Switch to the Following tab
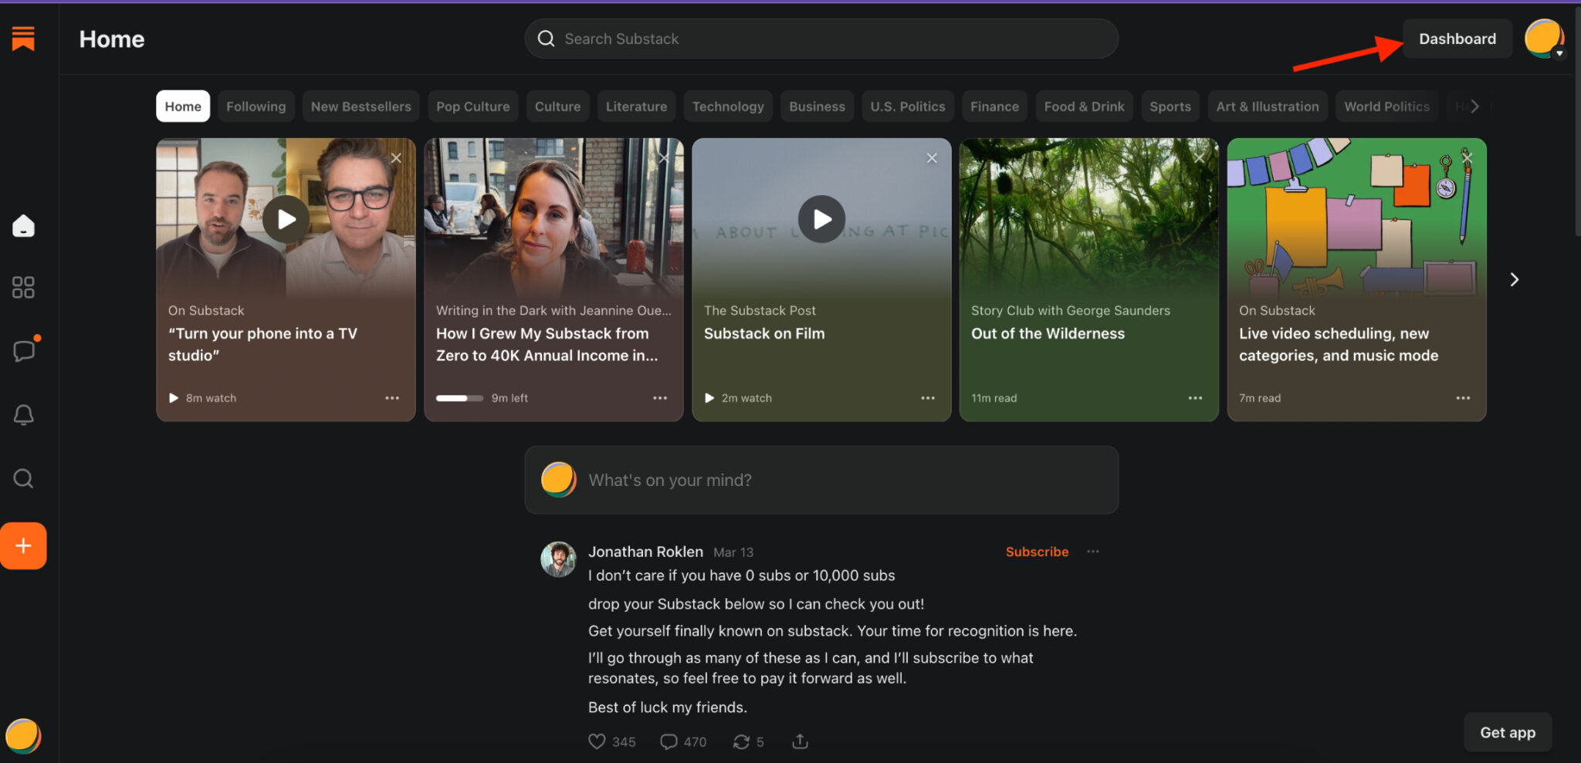Viewport: 1581px width, 763px height. (256, 106)
